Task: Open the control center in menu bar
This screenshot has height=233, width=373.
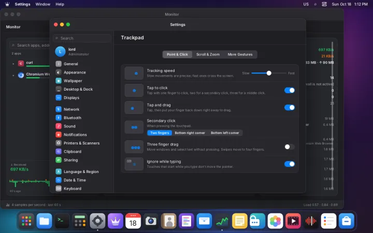Action: 324,4
